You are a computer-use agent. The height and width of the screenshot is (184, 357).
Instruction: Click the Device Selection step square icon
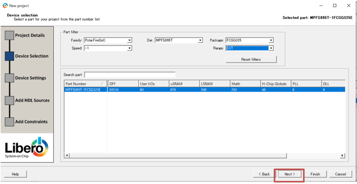(x=9, y=56)
